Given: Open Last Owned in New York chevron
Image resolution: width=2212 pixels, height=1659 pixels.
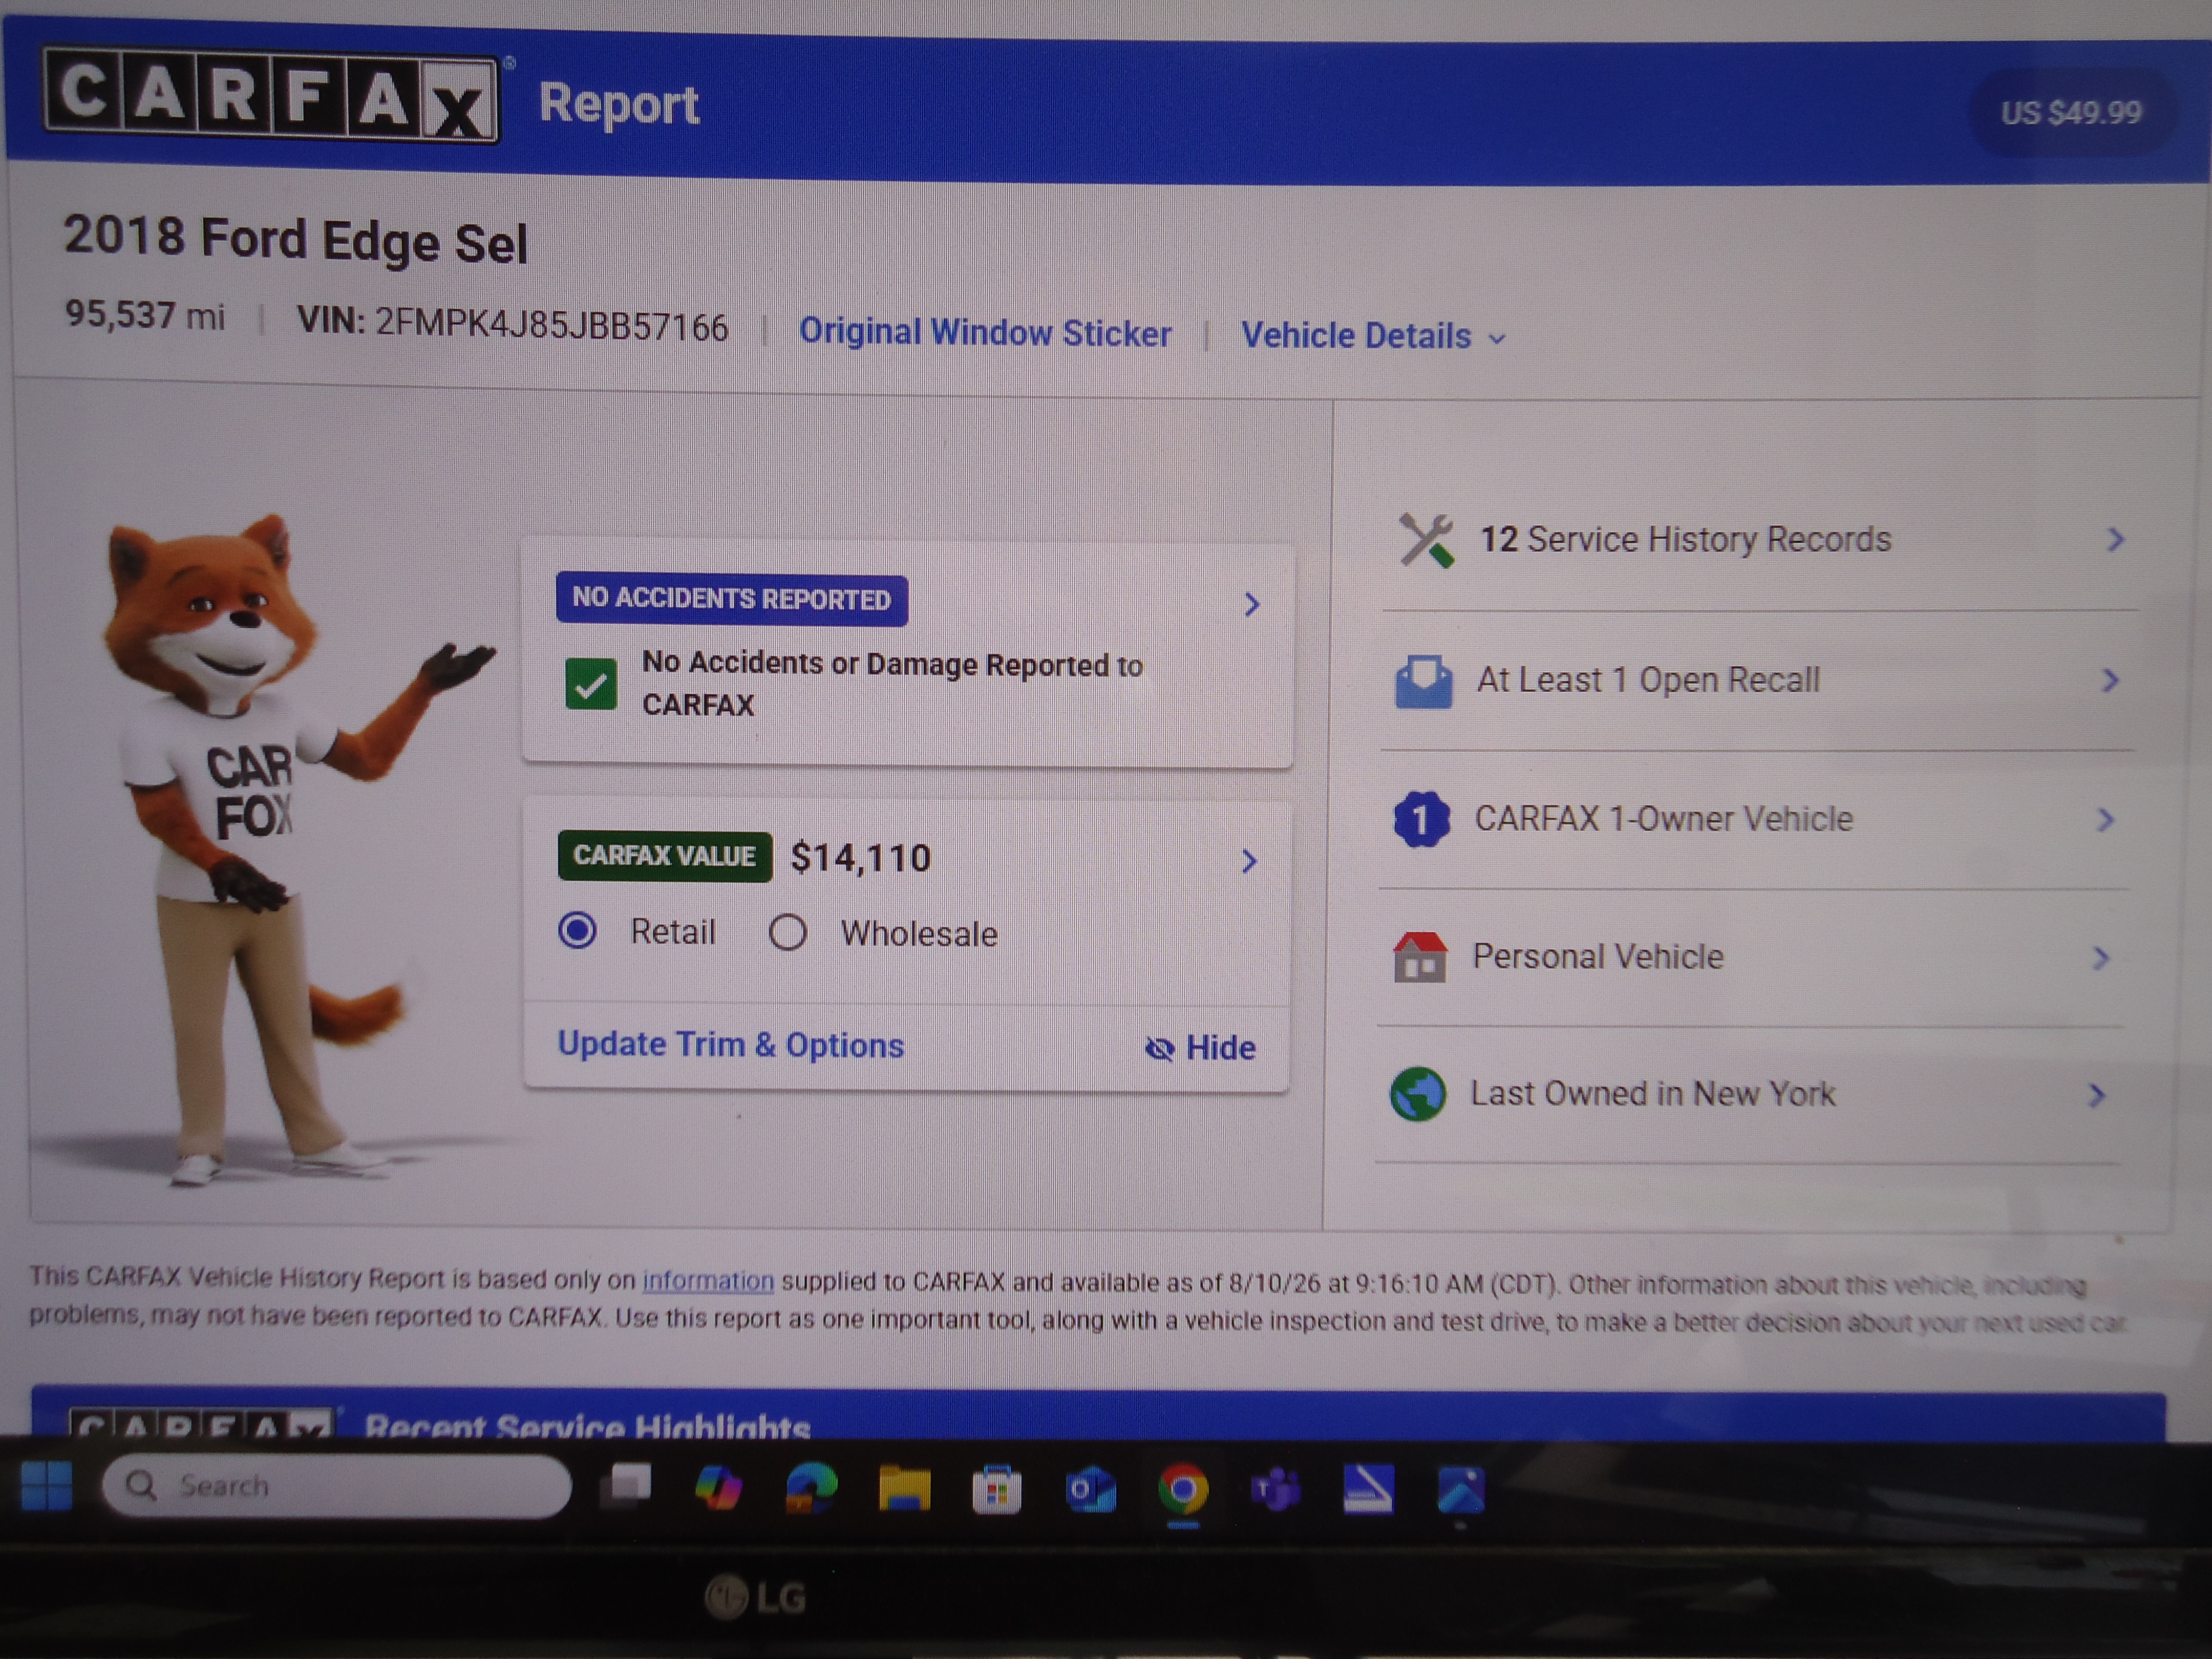Looking at the screenshot, I should pos(2097,1096).
